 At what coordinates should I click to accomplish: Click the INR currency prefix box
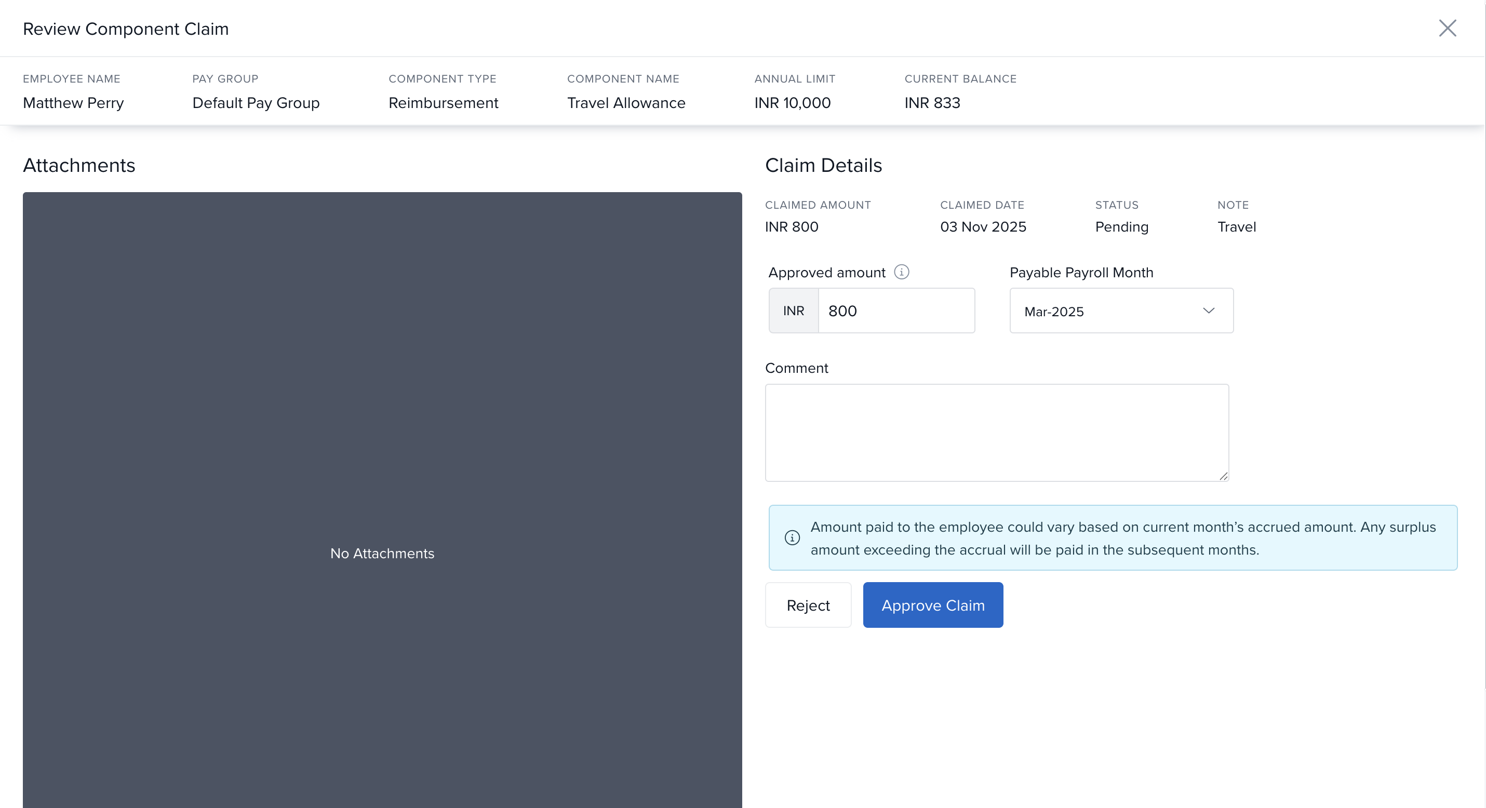coord(793,311)
